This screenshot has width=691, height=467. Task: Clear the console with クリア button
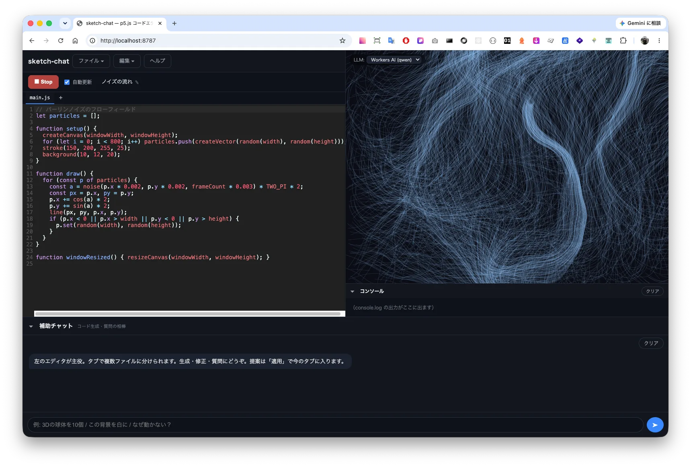point(652,291)
